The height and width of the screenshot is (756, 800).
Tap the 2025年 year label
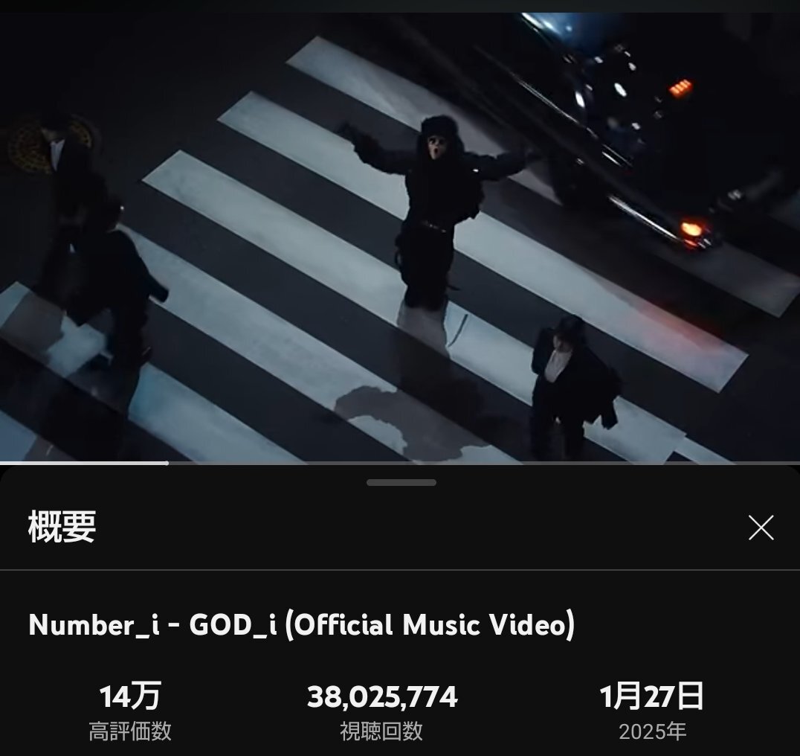point(652,731)
